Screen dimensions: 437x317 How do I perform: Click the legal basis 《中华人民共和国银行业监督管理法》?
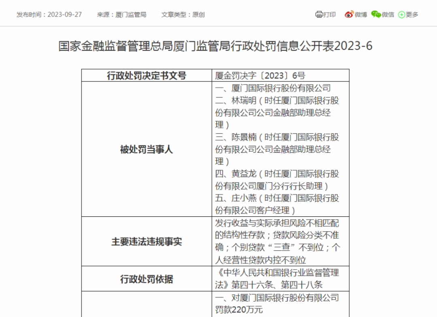pos(277,279)
